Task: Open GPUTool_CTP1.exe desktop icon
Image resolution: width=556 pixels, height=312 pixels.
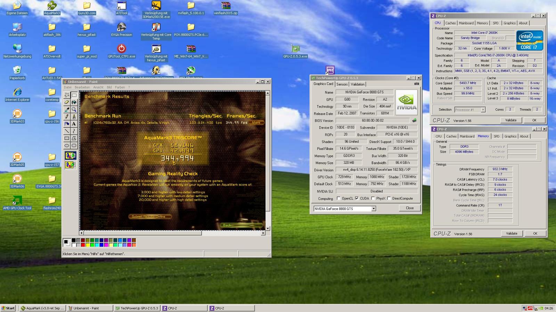Action: click(121, 51)
